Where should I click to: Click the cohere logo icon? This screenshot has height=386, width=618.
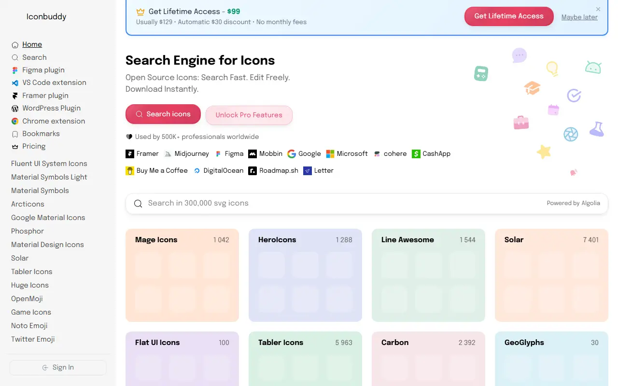(378, 154)
